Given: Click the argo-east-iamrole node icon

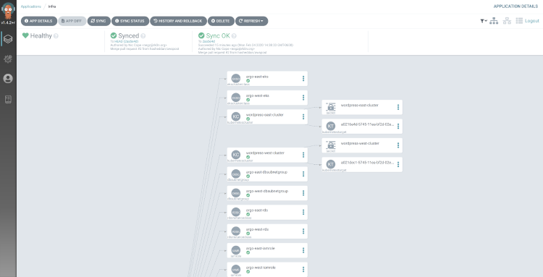Looking at the screenshot, I should (236, 250).
